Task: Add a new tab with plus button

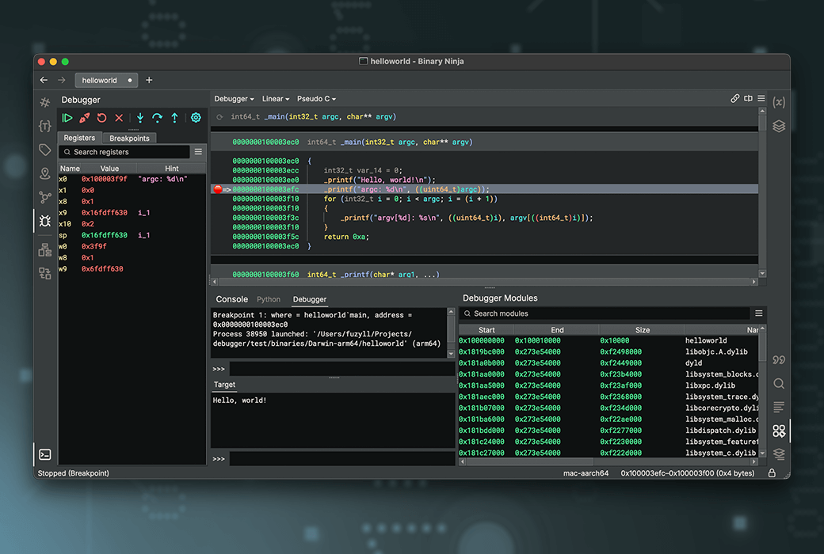Action: 149,80
